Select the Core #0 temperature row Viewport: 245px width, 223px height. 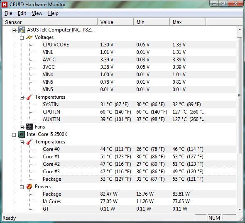click(x=139, y=149)
